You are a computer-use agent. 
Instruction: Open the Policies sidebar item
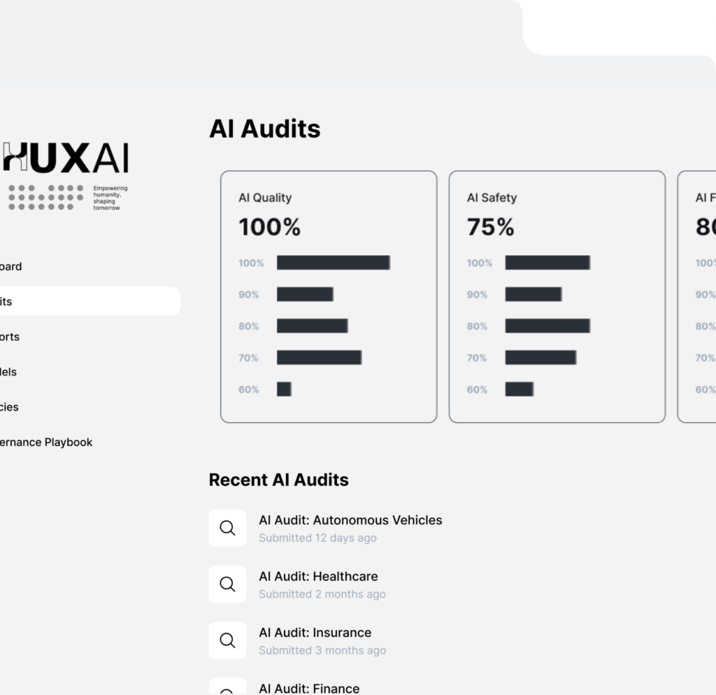click(x=10, y=407)
